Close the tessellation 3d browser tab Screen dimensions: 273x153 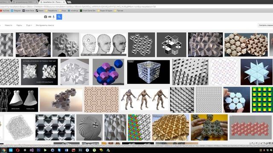64,2
